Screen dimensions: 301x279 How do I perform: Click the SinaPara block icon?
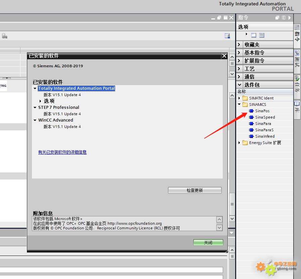coord(251,124)
